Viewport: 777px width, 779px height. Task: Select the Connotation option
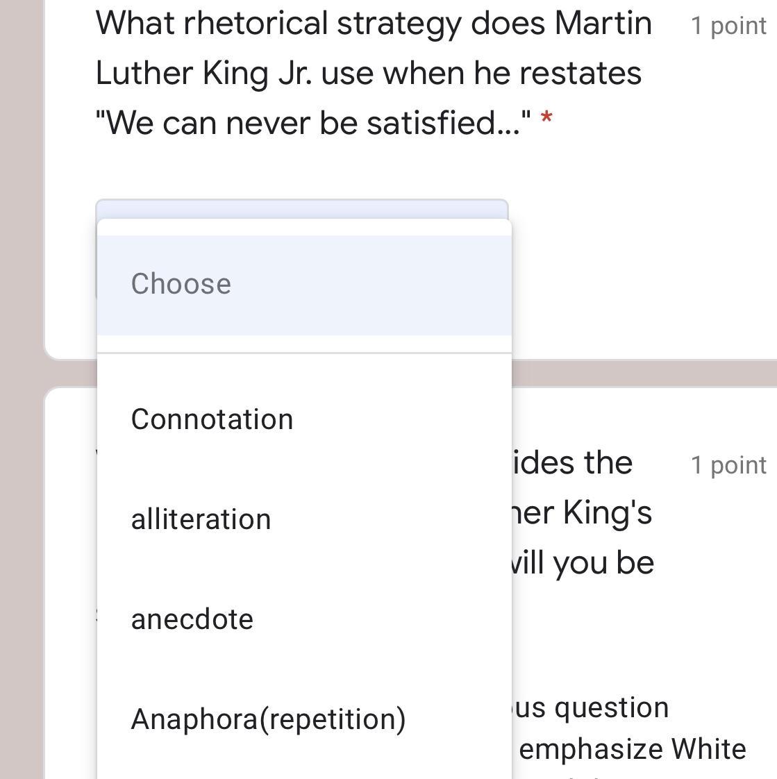click(x=212, y=419)
